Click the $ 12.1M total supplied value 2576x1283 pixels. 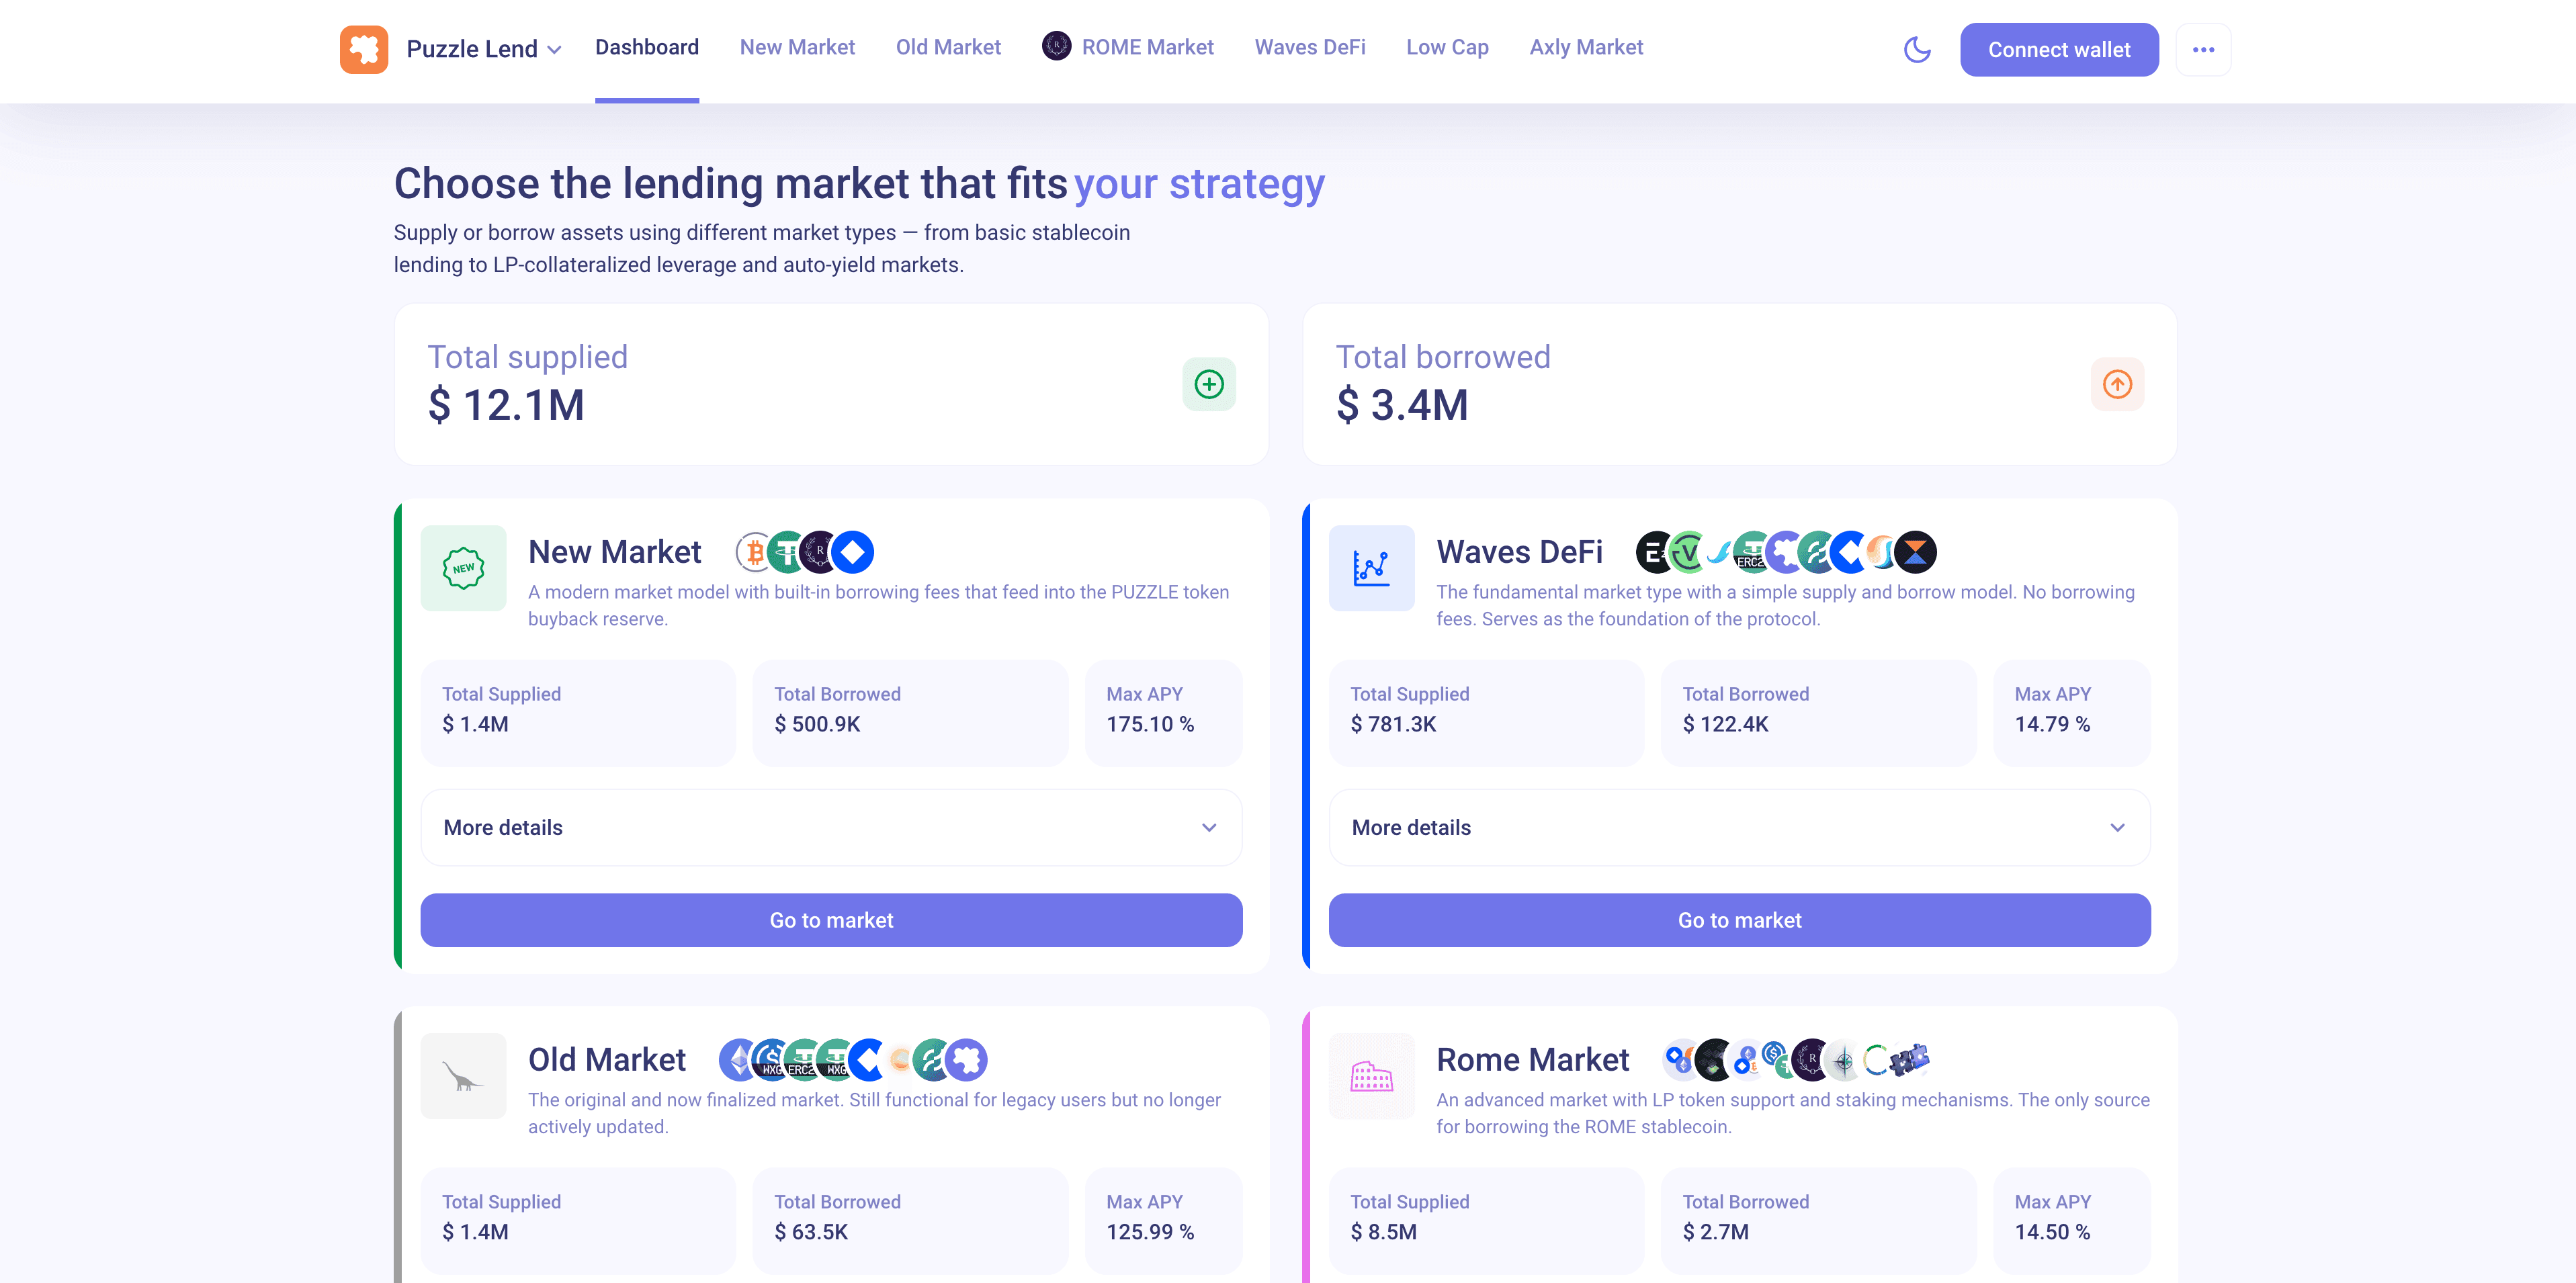pos(506,405)
